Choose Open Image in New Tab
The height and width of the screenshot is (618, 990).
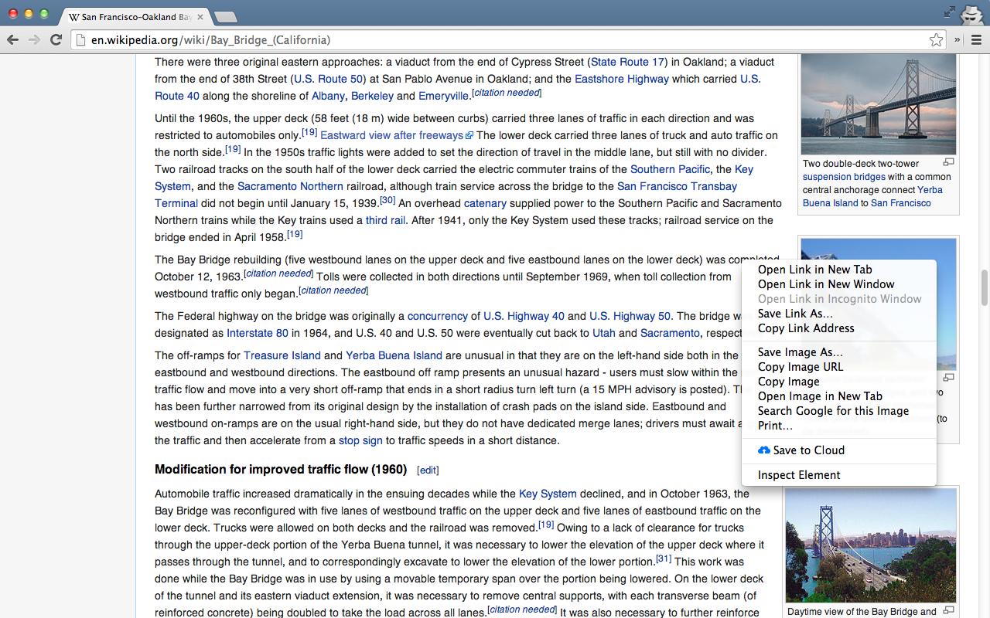(820, 396)
